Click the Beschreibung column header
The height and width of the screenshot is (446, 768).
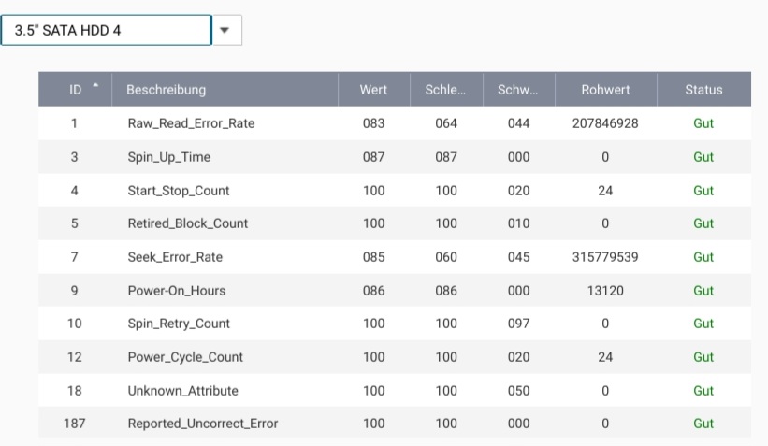point(167,90)
